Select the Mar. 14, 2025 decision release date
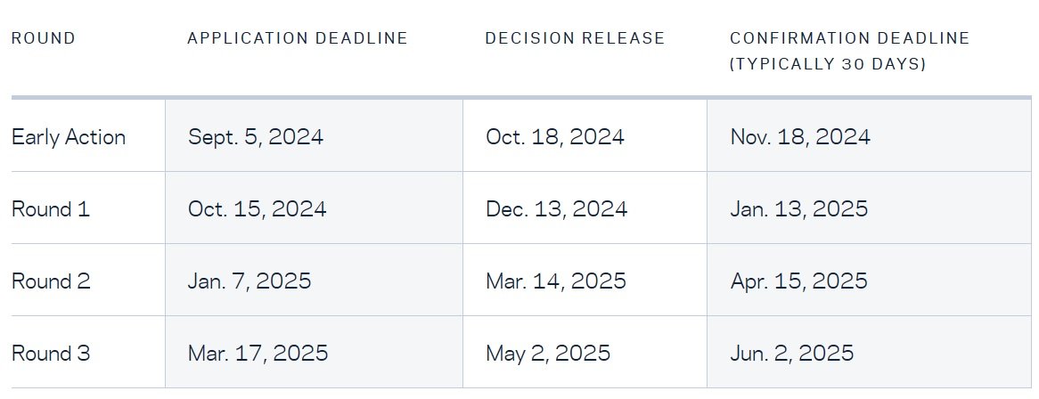The width and height of the screenshot is (1039, 399). click(556, 281)
